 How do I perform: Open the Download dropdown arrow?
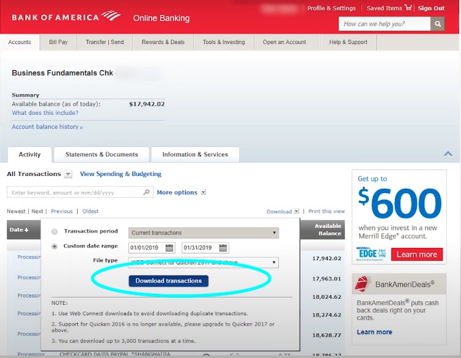click(x=297, y=211)
